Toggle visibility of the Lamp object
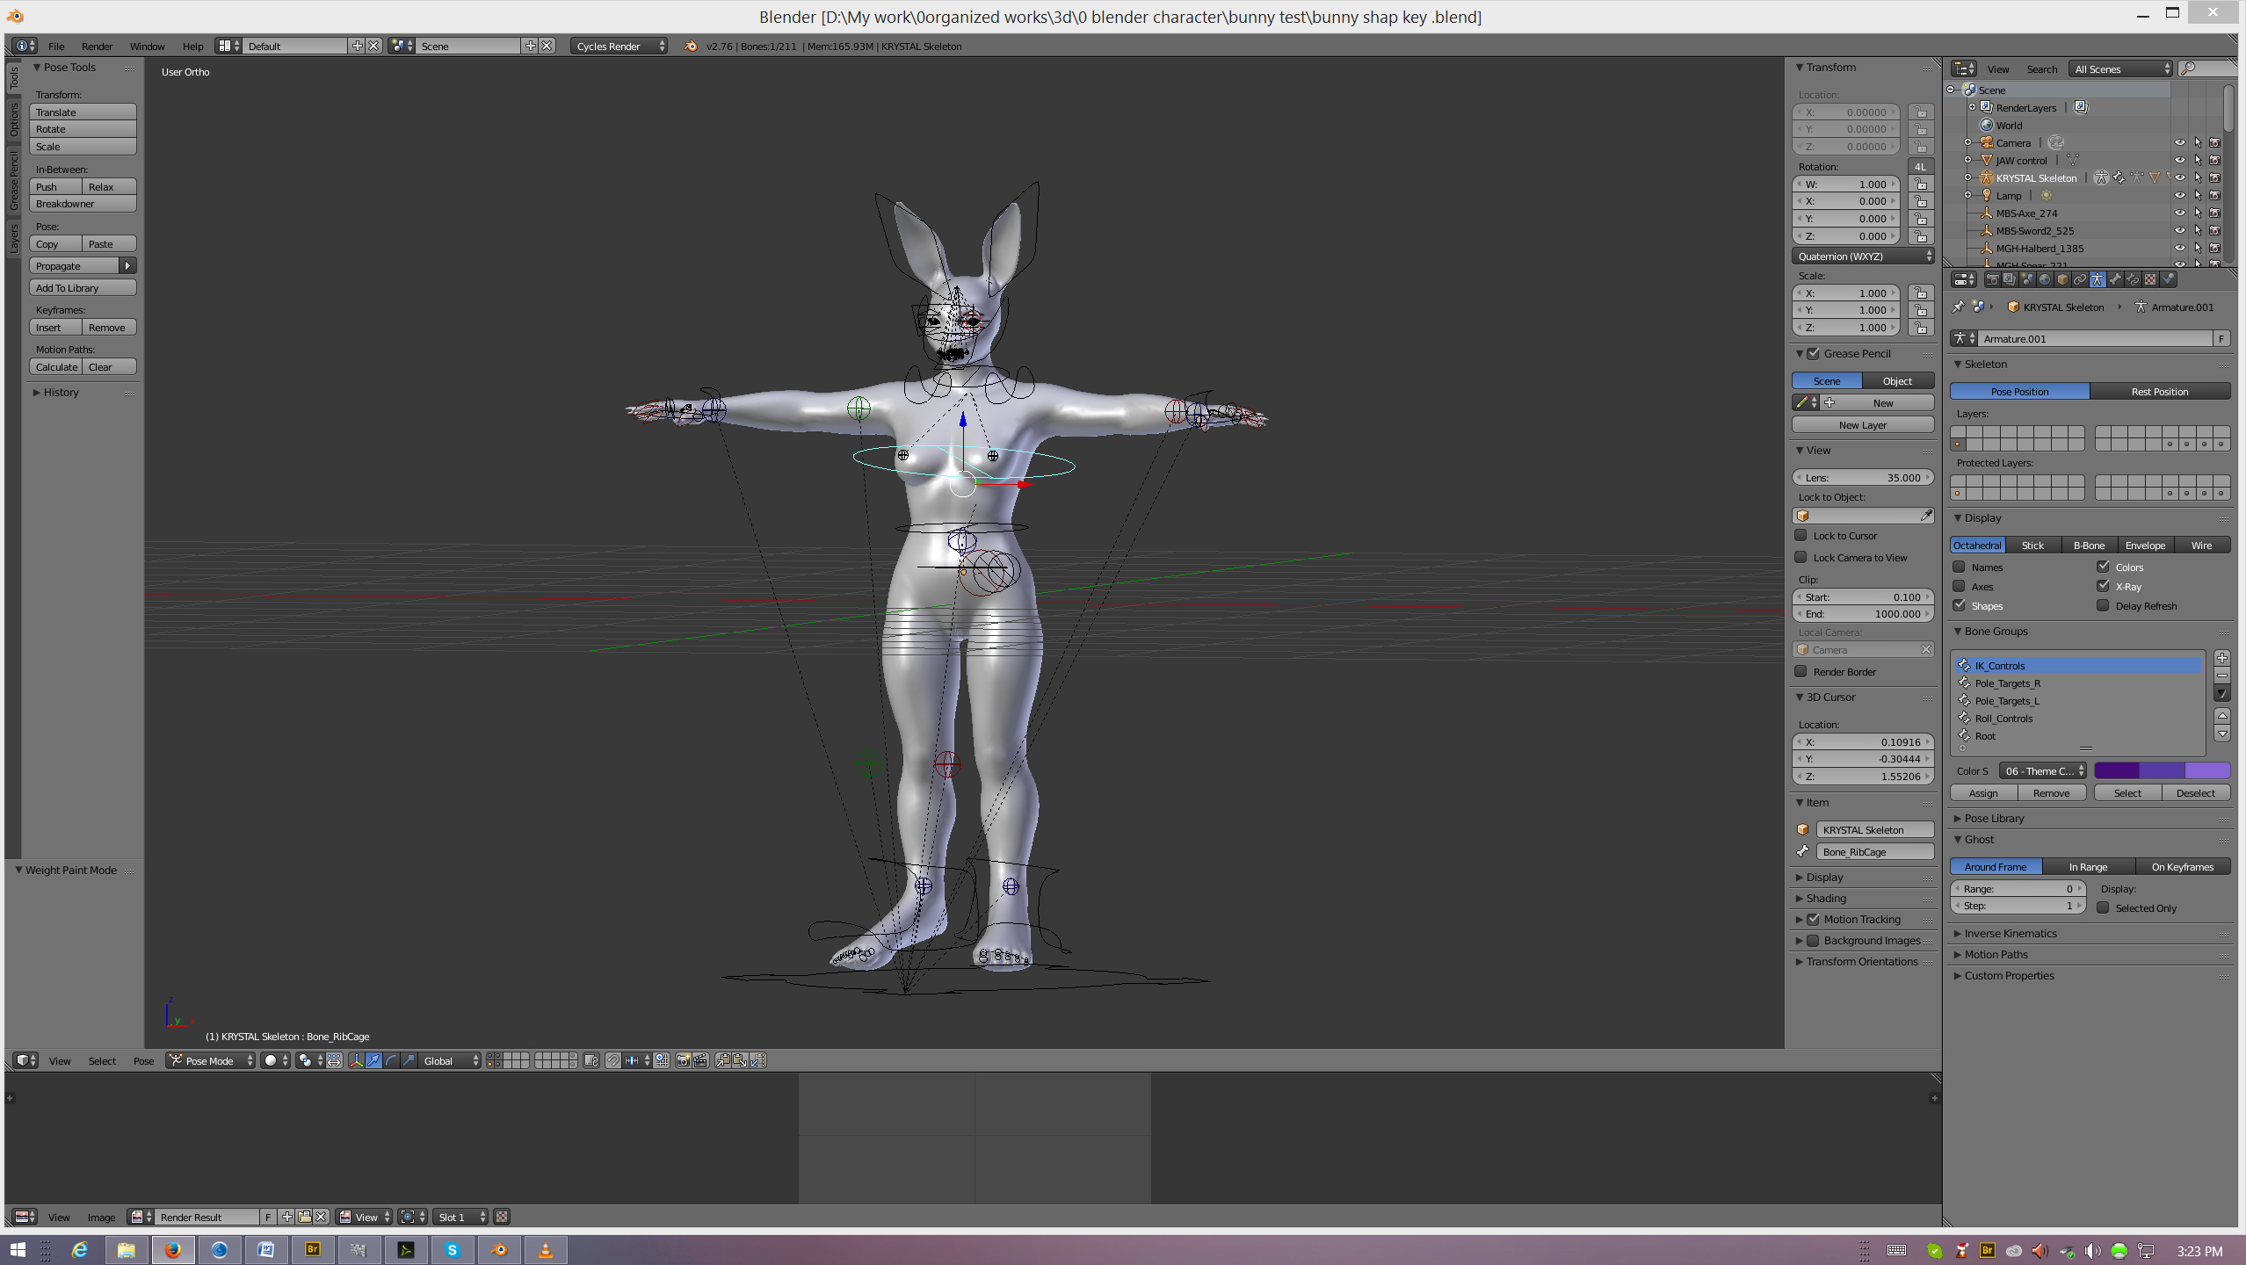This screenshot has height=1265, width=2246. click(2179, 195)
